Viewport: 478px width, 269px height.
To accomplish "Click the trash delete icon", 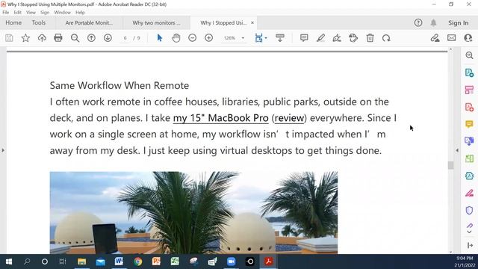I will (370, 38).
